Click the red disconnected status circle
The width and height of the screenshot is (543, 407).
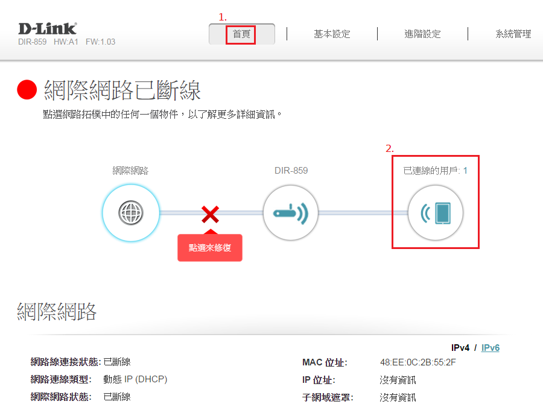point(27,90)
